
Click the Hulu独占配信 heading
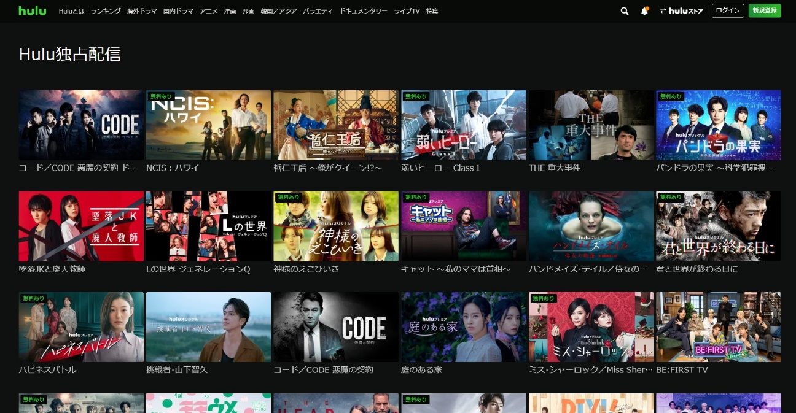[x=69, y=54]
